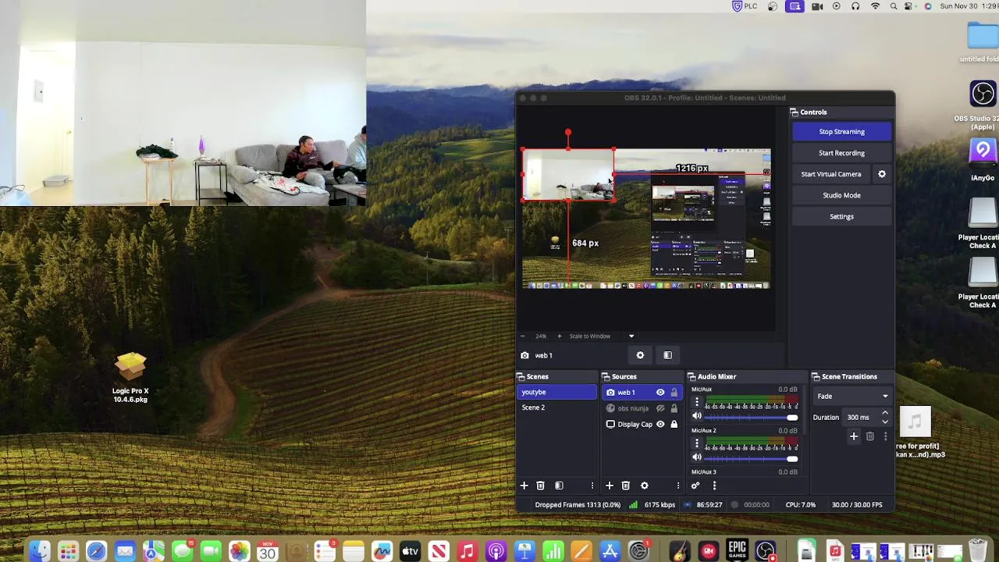Open headphones menu bar item
The width and height of the screenshot is (999, 562).
(x=855, y=6)
